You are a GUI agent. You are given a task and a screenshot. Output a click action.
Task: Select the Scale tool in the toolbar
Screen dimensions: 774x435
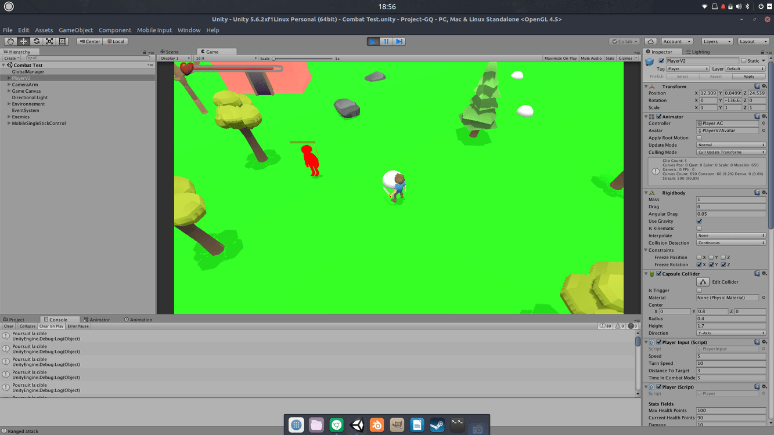point(49,41)
